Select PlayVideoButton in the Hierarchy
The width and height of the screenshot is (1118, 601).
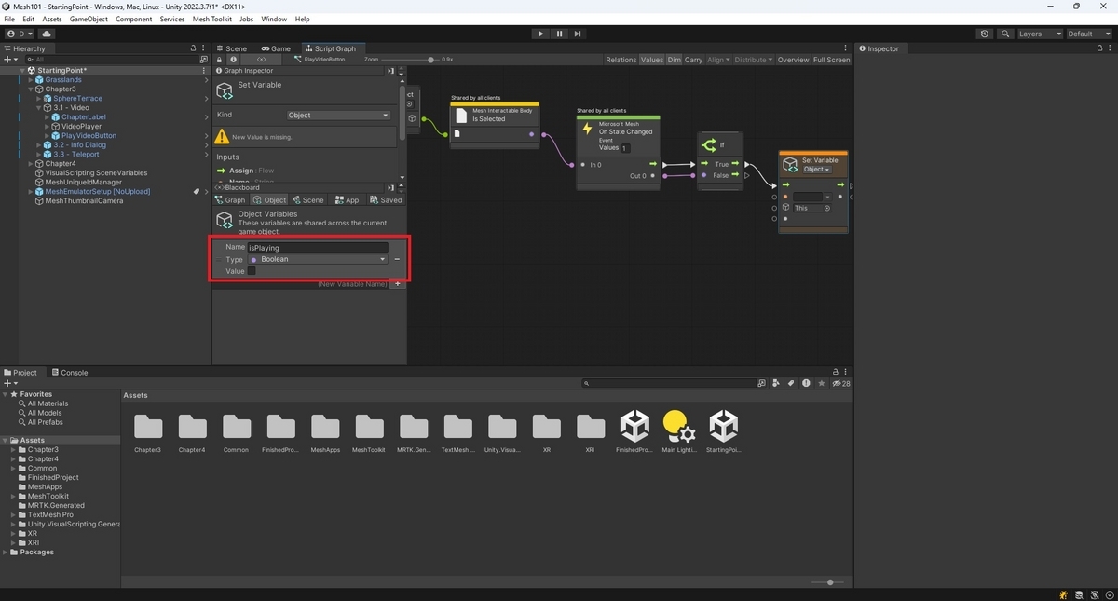[89, 135]
